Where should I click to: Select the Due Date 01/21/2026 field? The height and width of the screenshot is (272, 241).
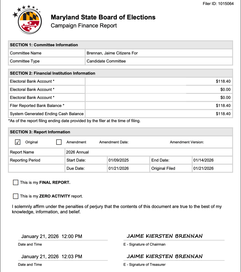(128, 168)
